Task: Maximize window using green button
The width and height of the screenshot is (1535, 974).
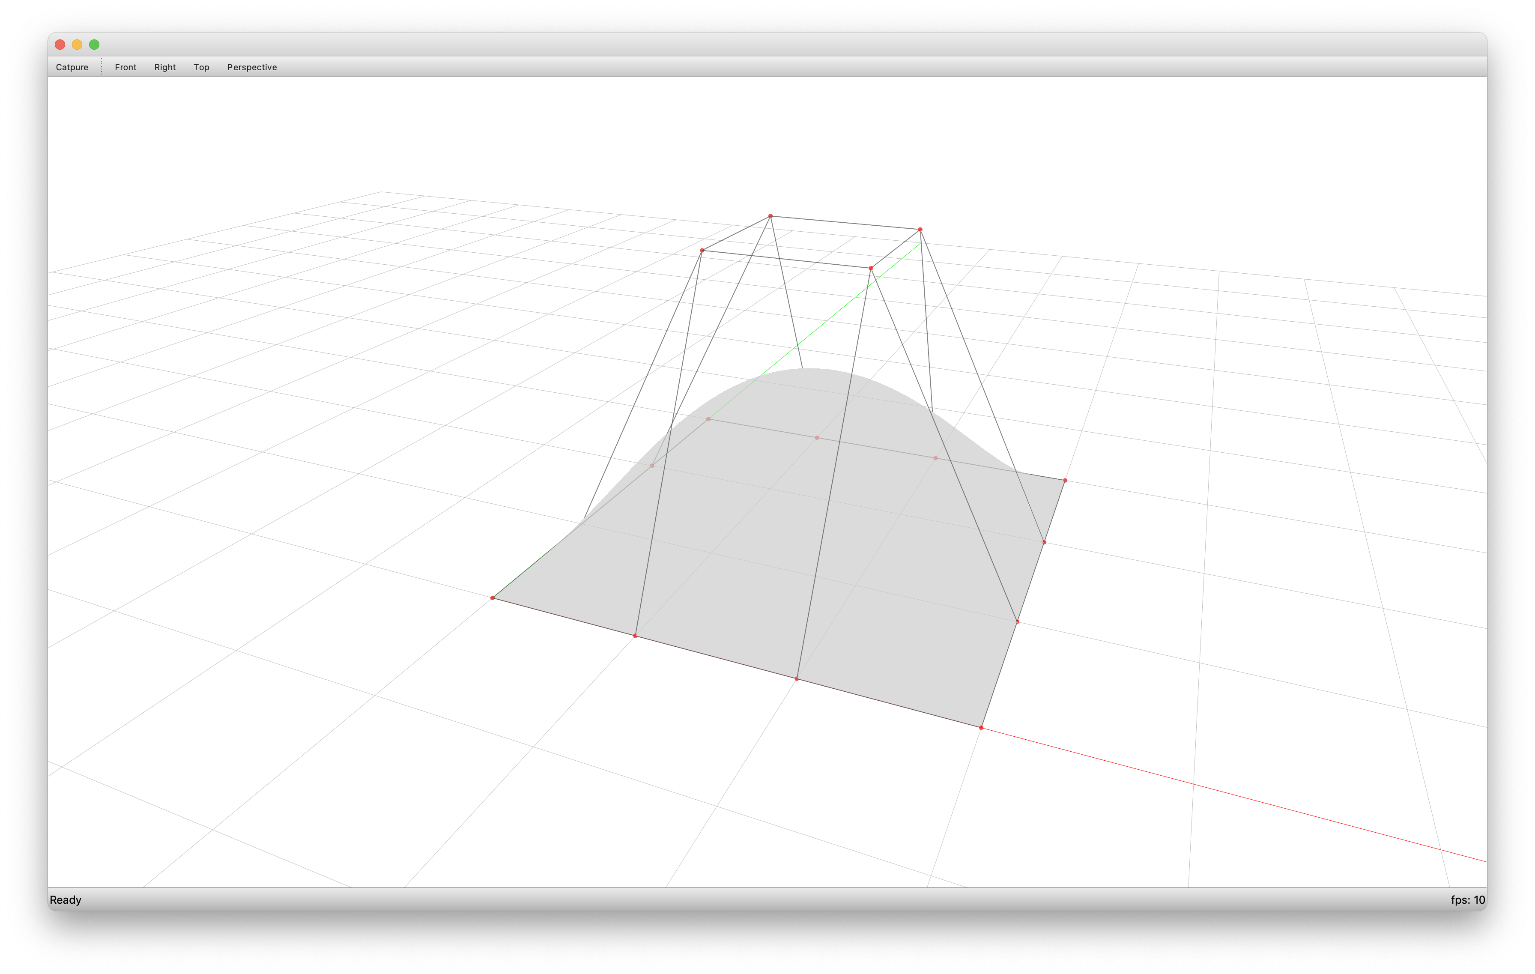Action: tap(94, 44)
